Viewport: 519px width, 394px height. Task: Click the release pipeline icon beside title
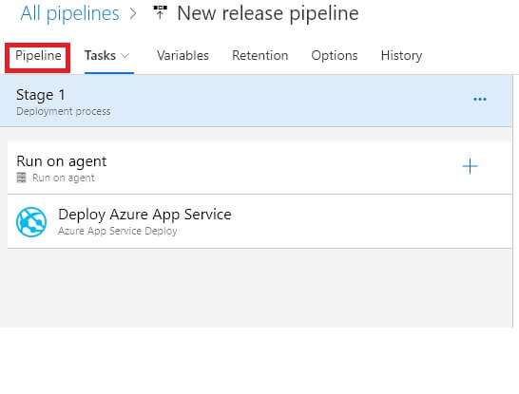[x=161, y=12]
